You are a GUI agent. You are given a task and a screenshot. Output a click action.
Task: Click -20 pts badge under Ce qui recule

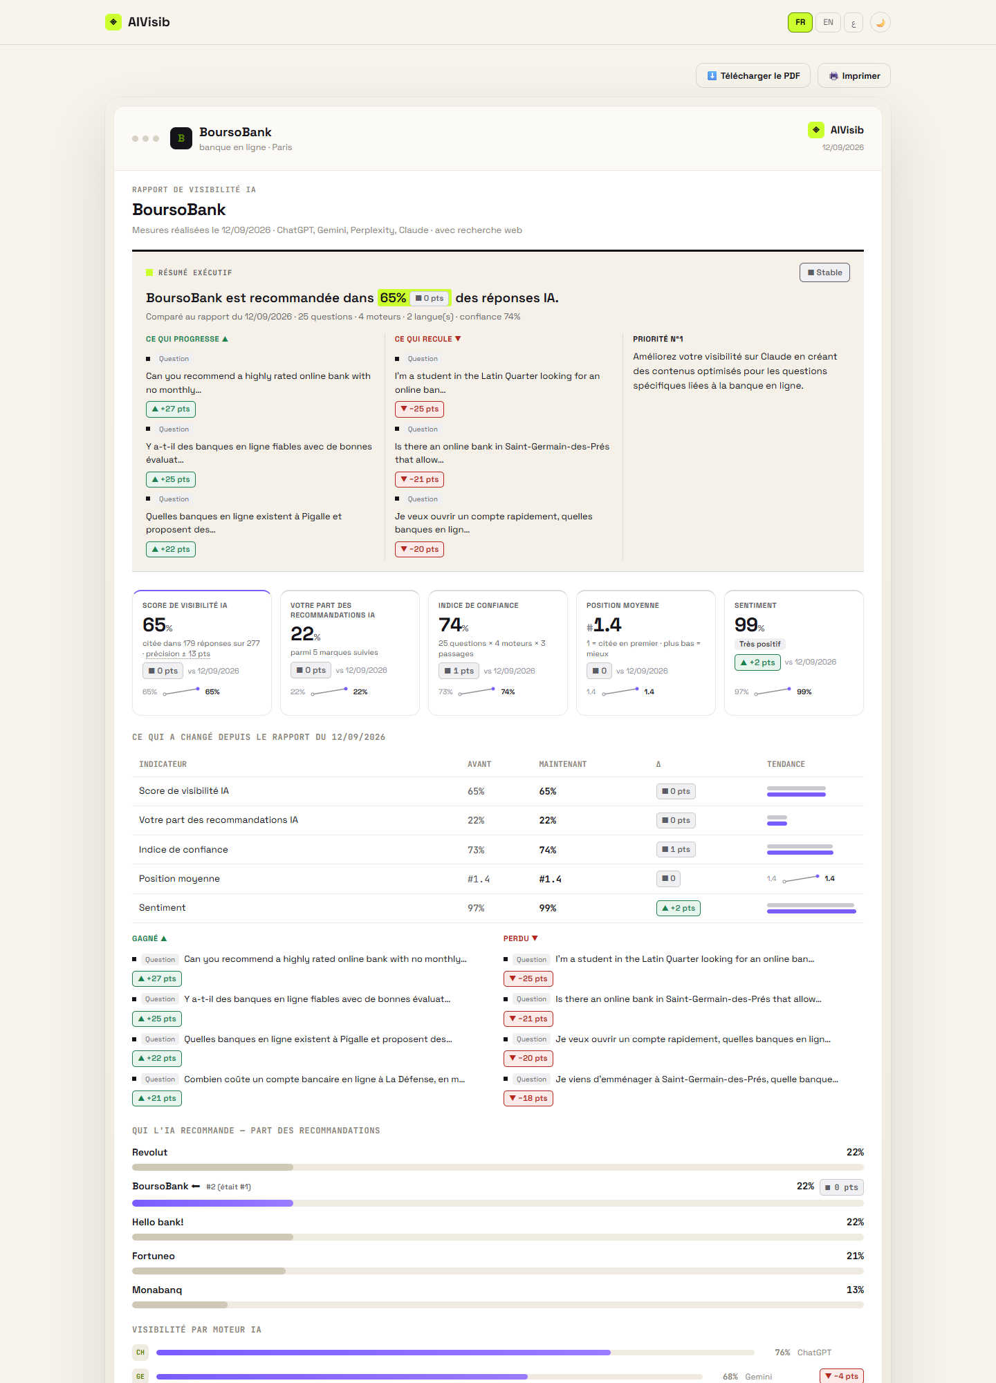pos(419,549)
